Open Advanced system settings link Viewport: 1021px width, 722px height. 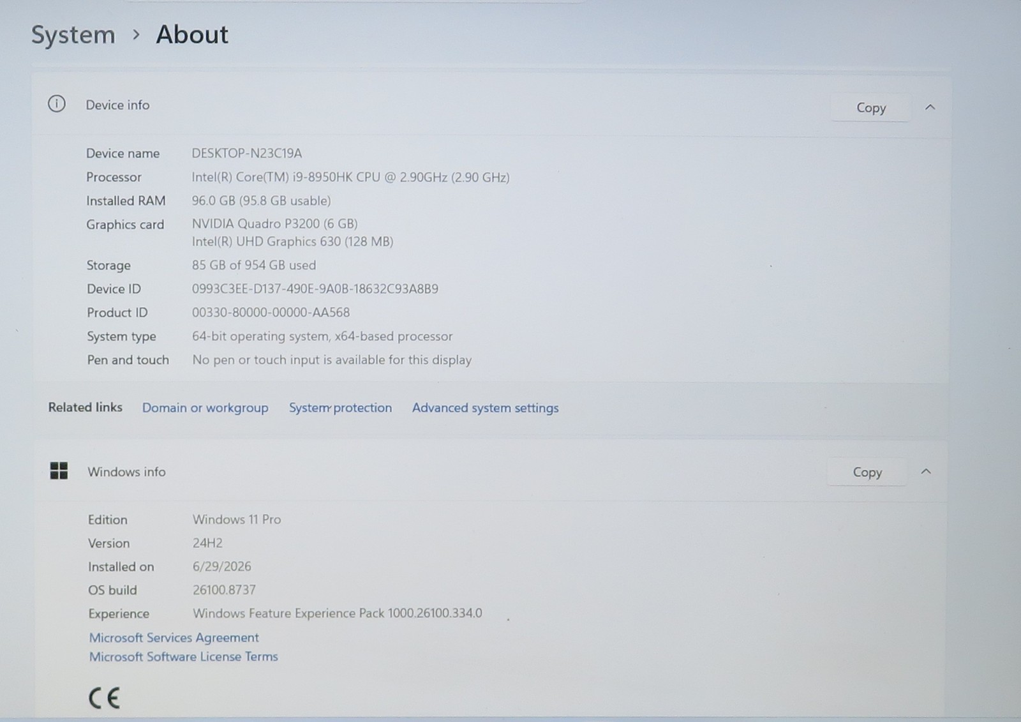tap(485, 408)
